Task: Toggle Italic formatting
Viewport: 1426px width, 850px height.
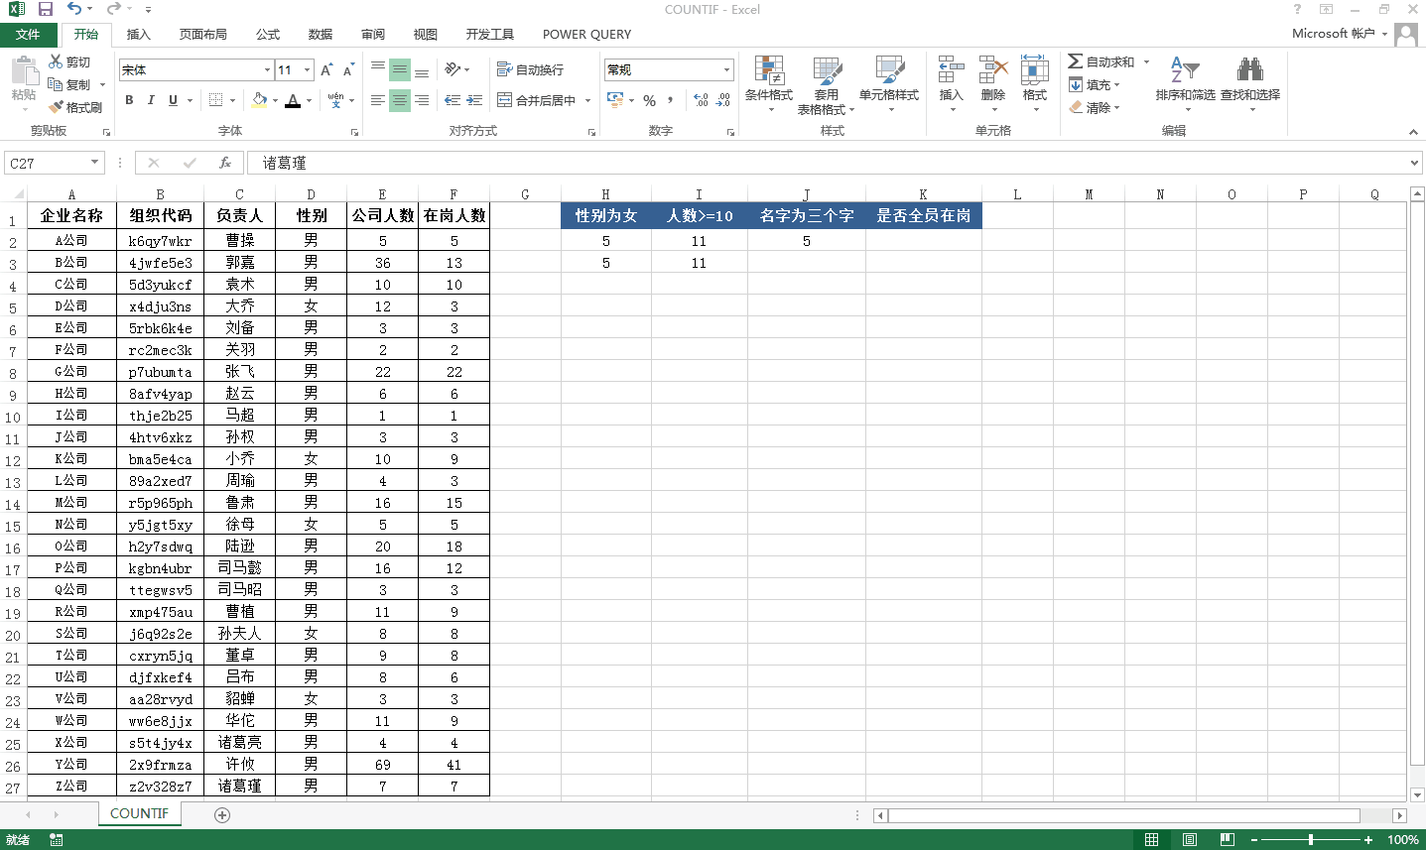Action: pyautogui.click(x=151, y=100)
